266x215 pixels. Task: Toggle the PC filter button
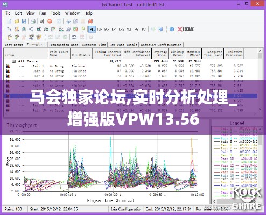pyautogui.click(x=144, y=29)
